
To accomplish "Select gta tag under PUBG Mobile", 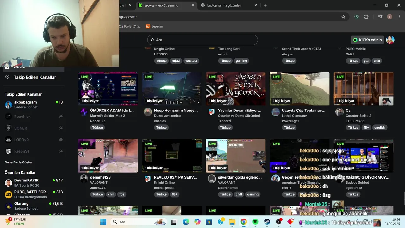I will 366,61.
